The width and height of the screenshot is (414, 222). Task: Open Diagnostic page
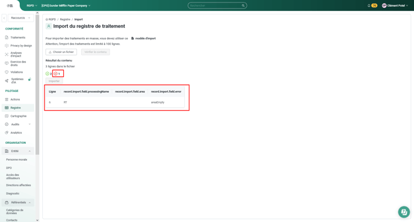tap(13, 194)
